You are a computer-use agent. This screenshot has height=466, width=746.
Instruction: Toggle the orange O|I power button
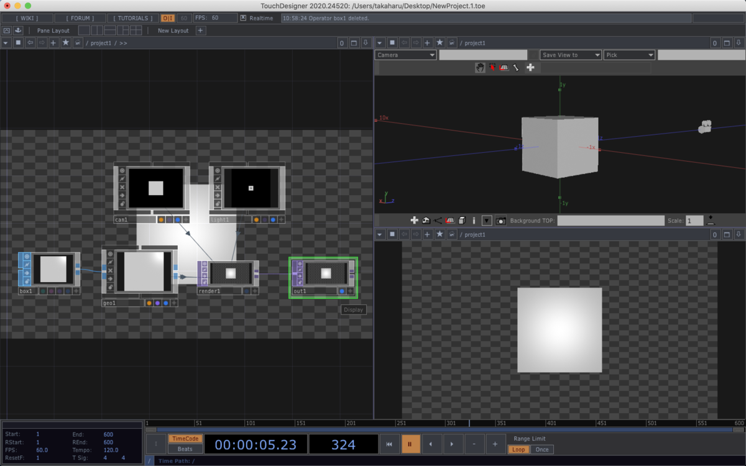[168, 18]
